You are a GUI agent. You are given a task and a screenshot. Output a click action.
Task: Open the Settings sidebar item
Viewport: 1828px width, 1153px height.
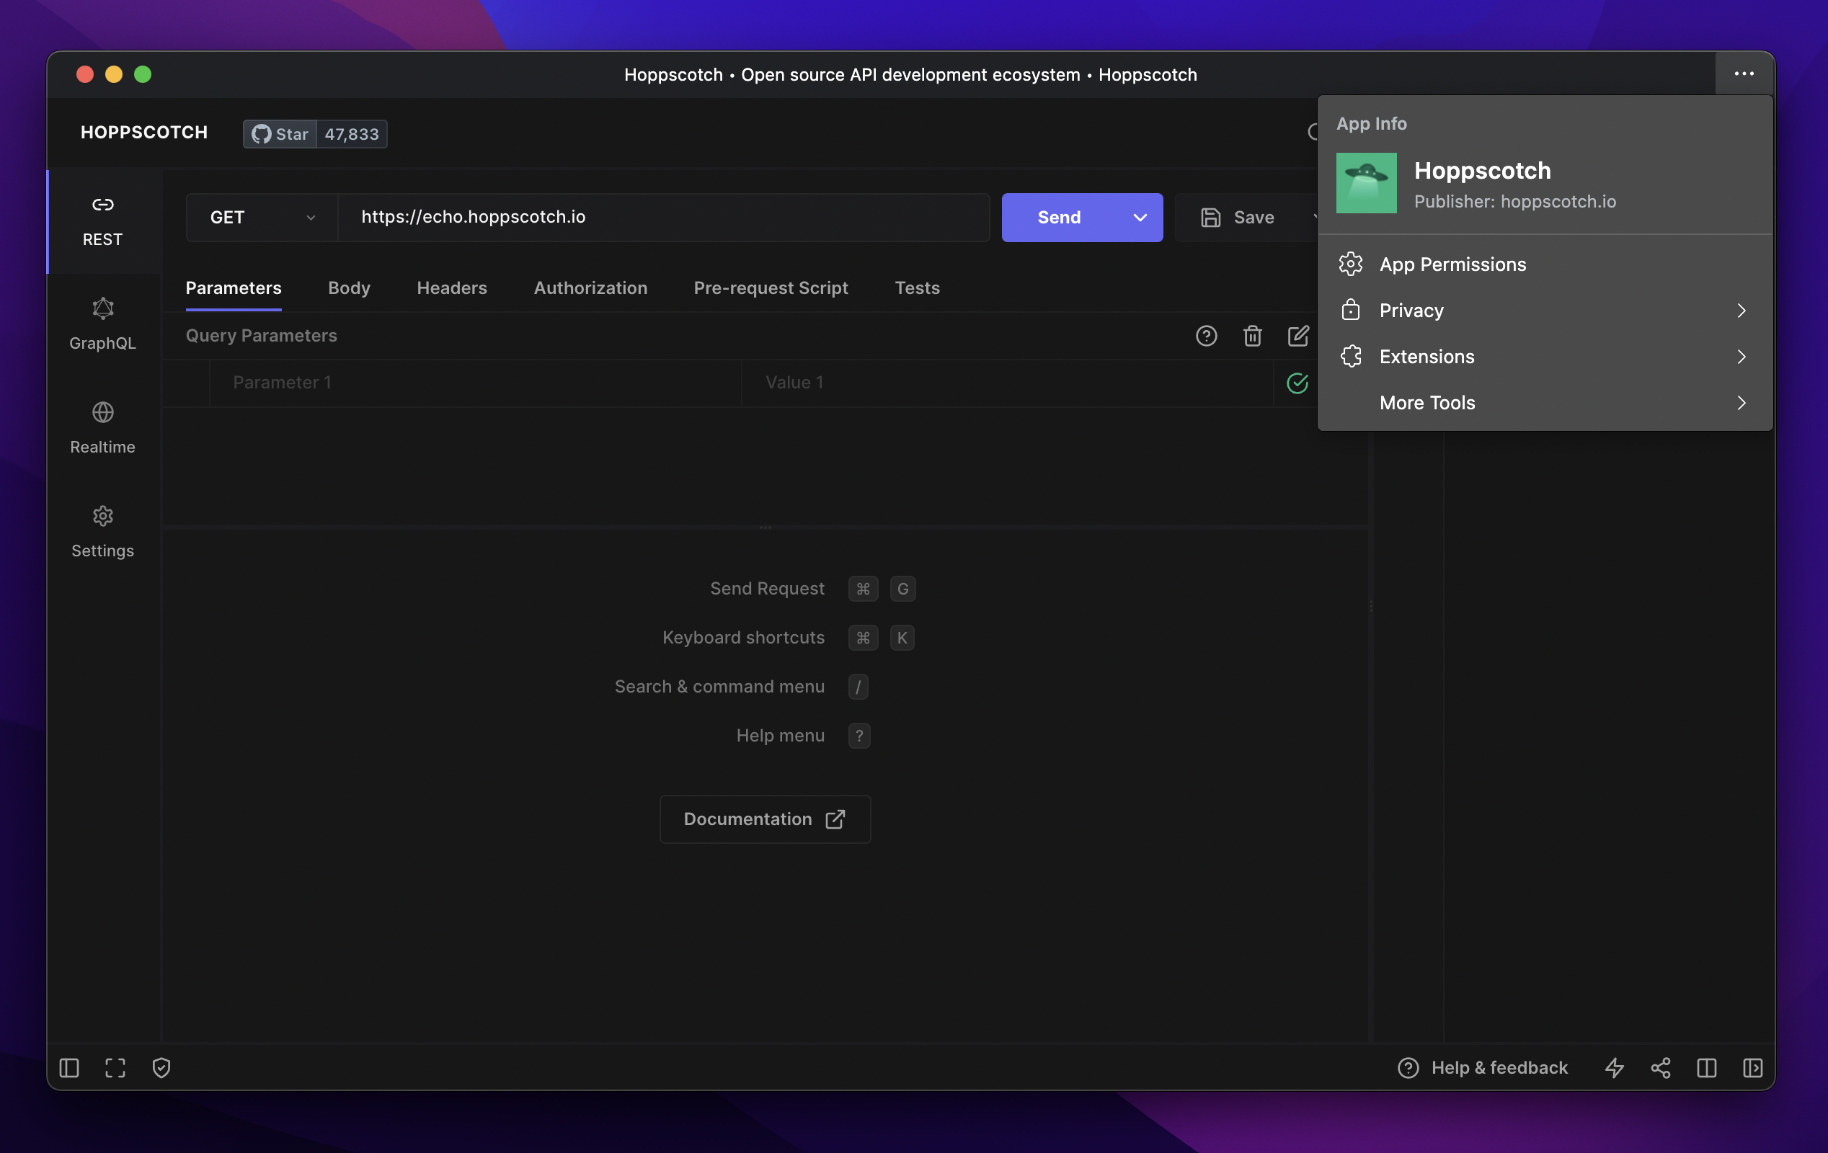coord(102,531)
